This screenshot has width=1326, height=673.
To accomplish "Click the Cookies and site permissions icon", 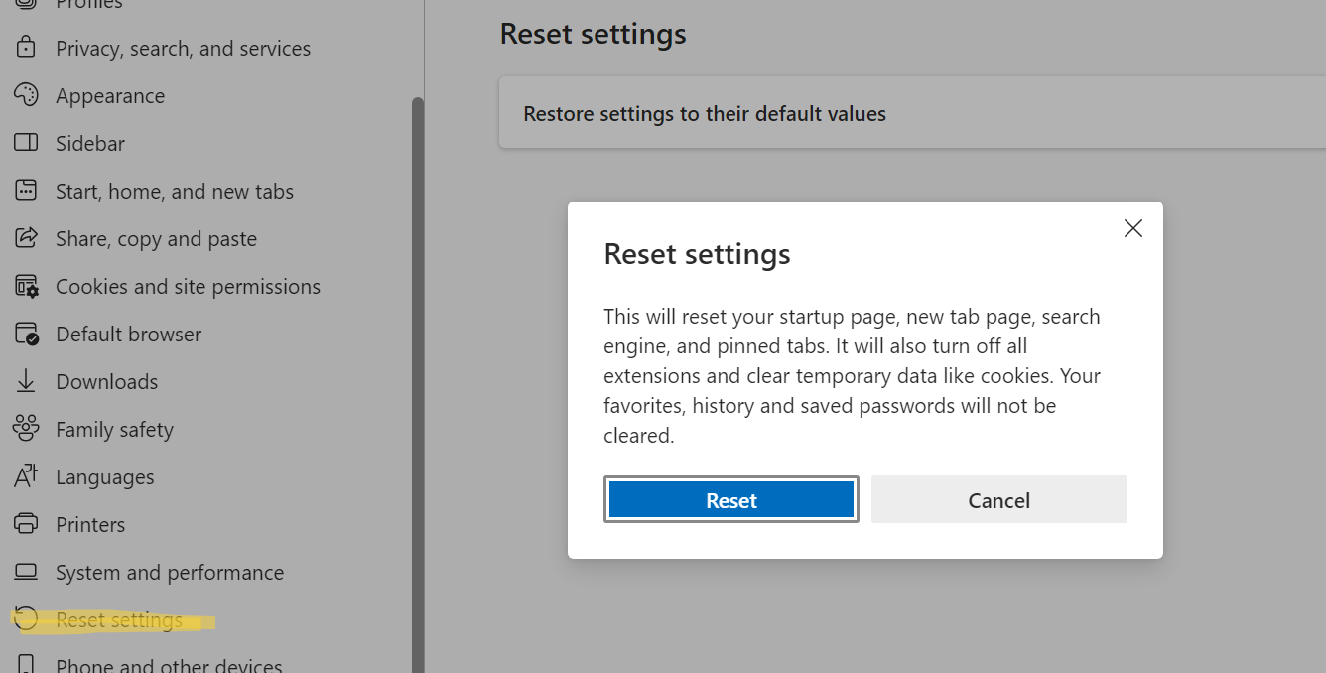I will [x=26, y=287].
